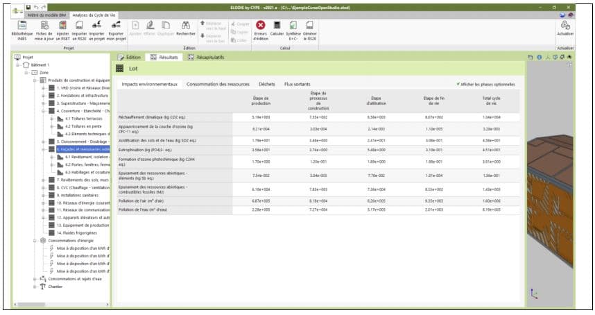Expand 4.1 Toitures terrasses node
This screenshot has width=595, height=315.
tap(52, 119)
